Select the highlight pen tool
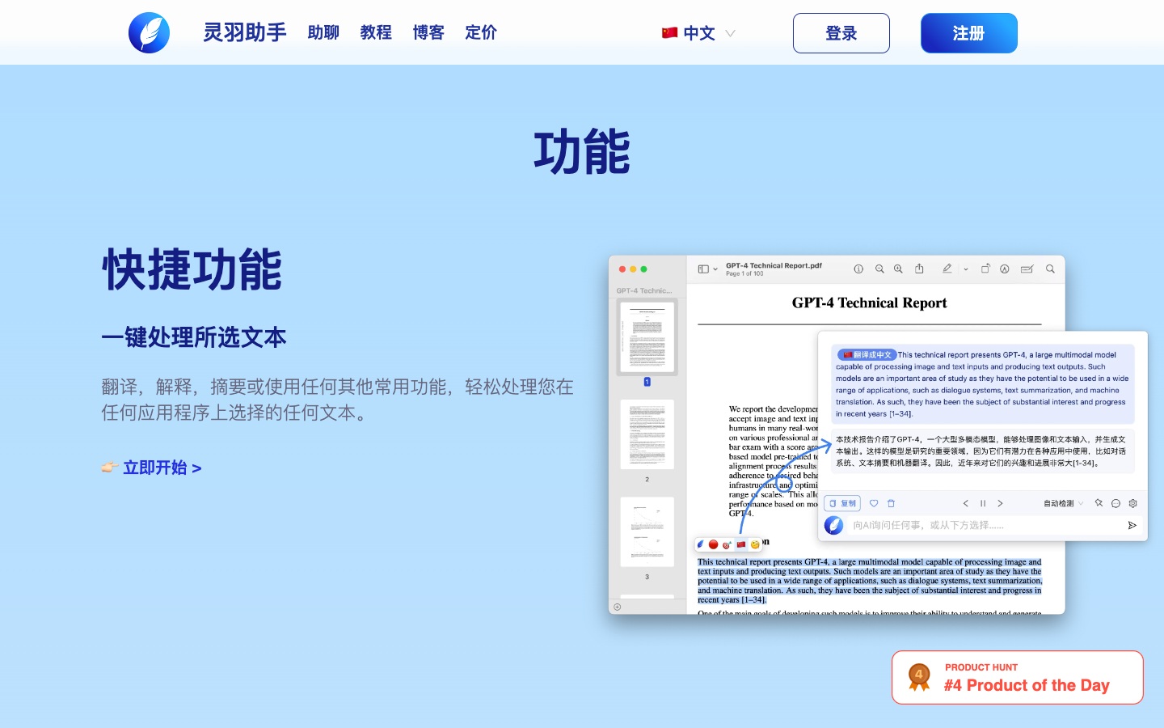The height and width of the screenshot is (728, 1164). [947, 269]
